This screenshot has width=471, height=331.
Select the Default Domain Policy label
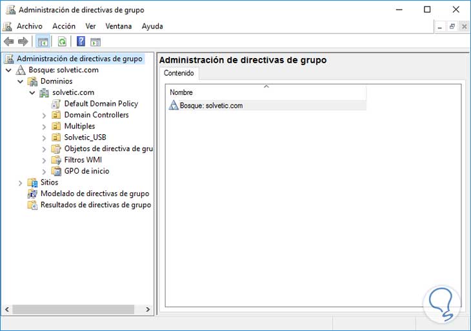pyautogui.click(x=101, y=104)
